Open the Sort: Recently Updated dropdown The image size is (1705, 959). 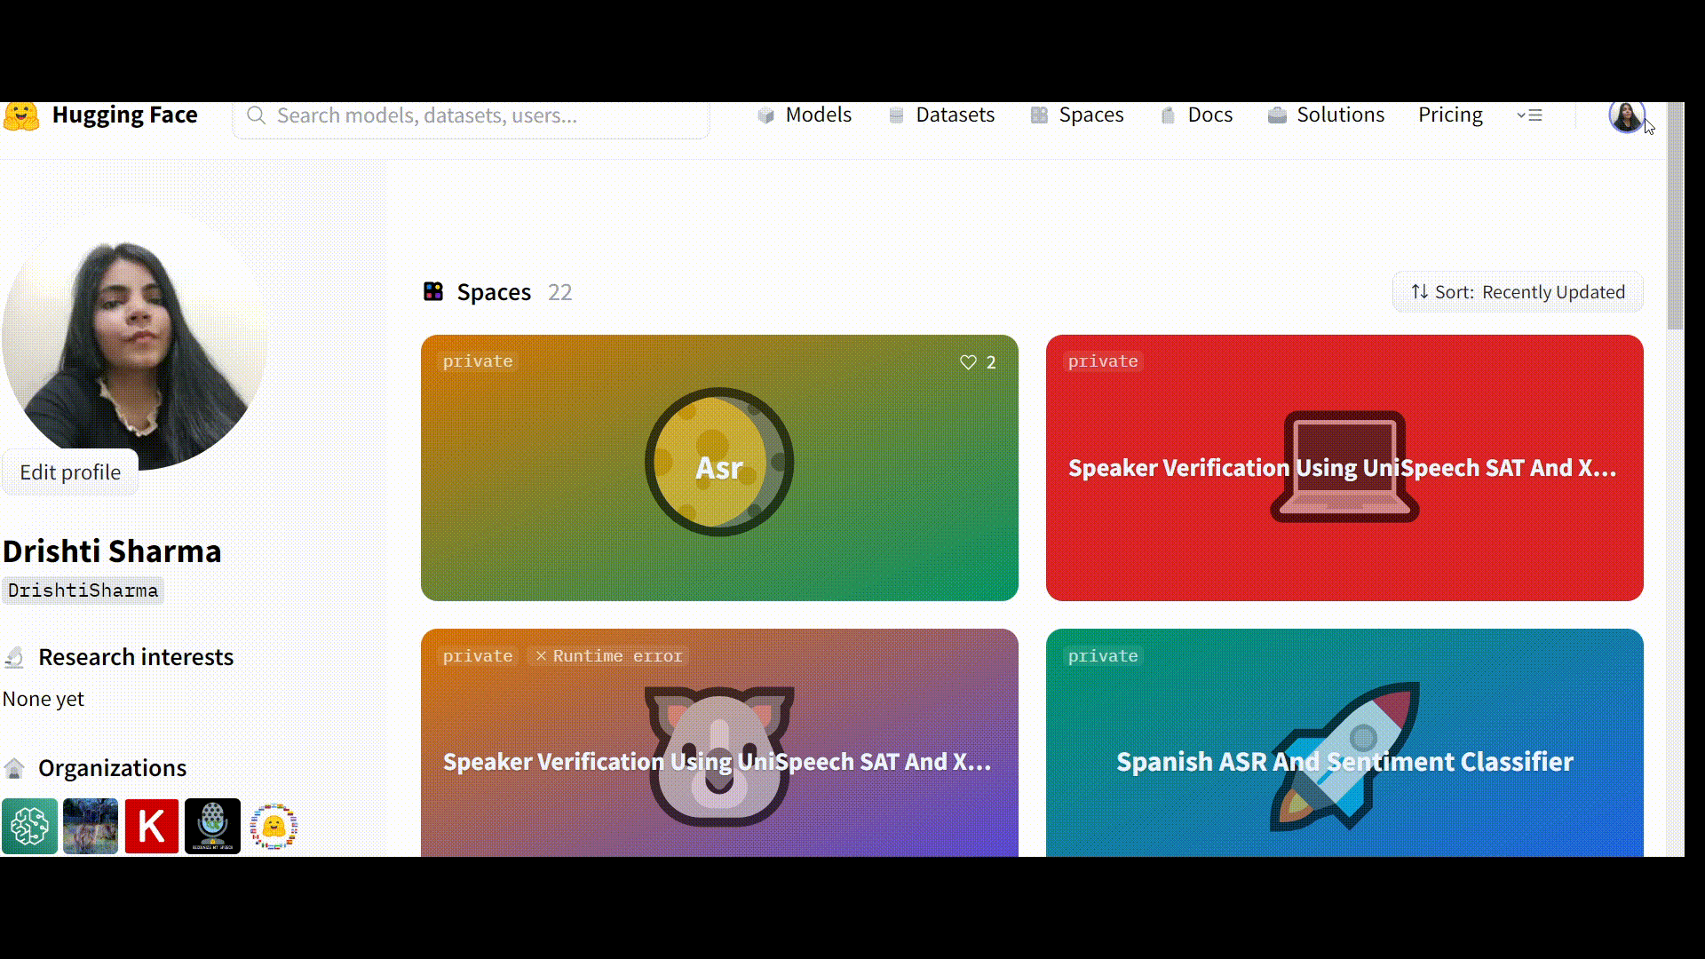[x=1518, y=292]
